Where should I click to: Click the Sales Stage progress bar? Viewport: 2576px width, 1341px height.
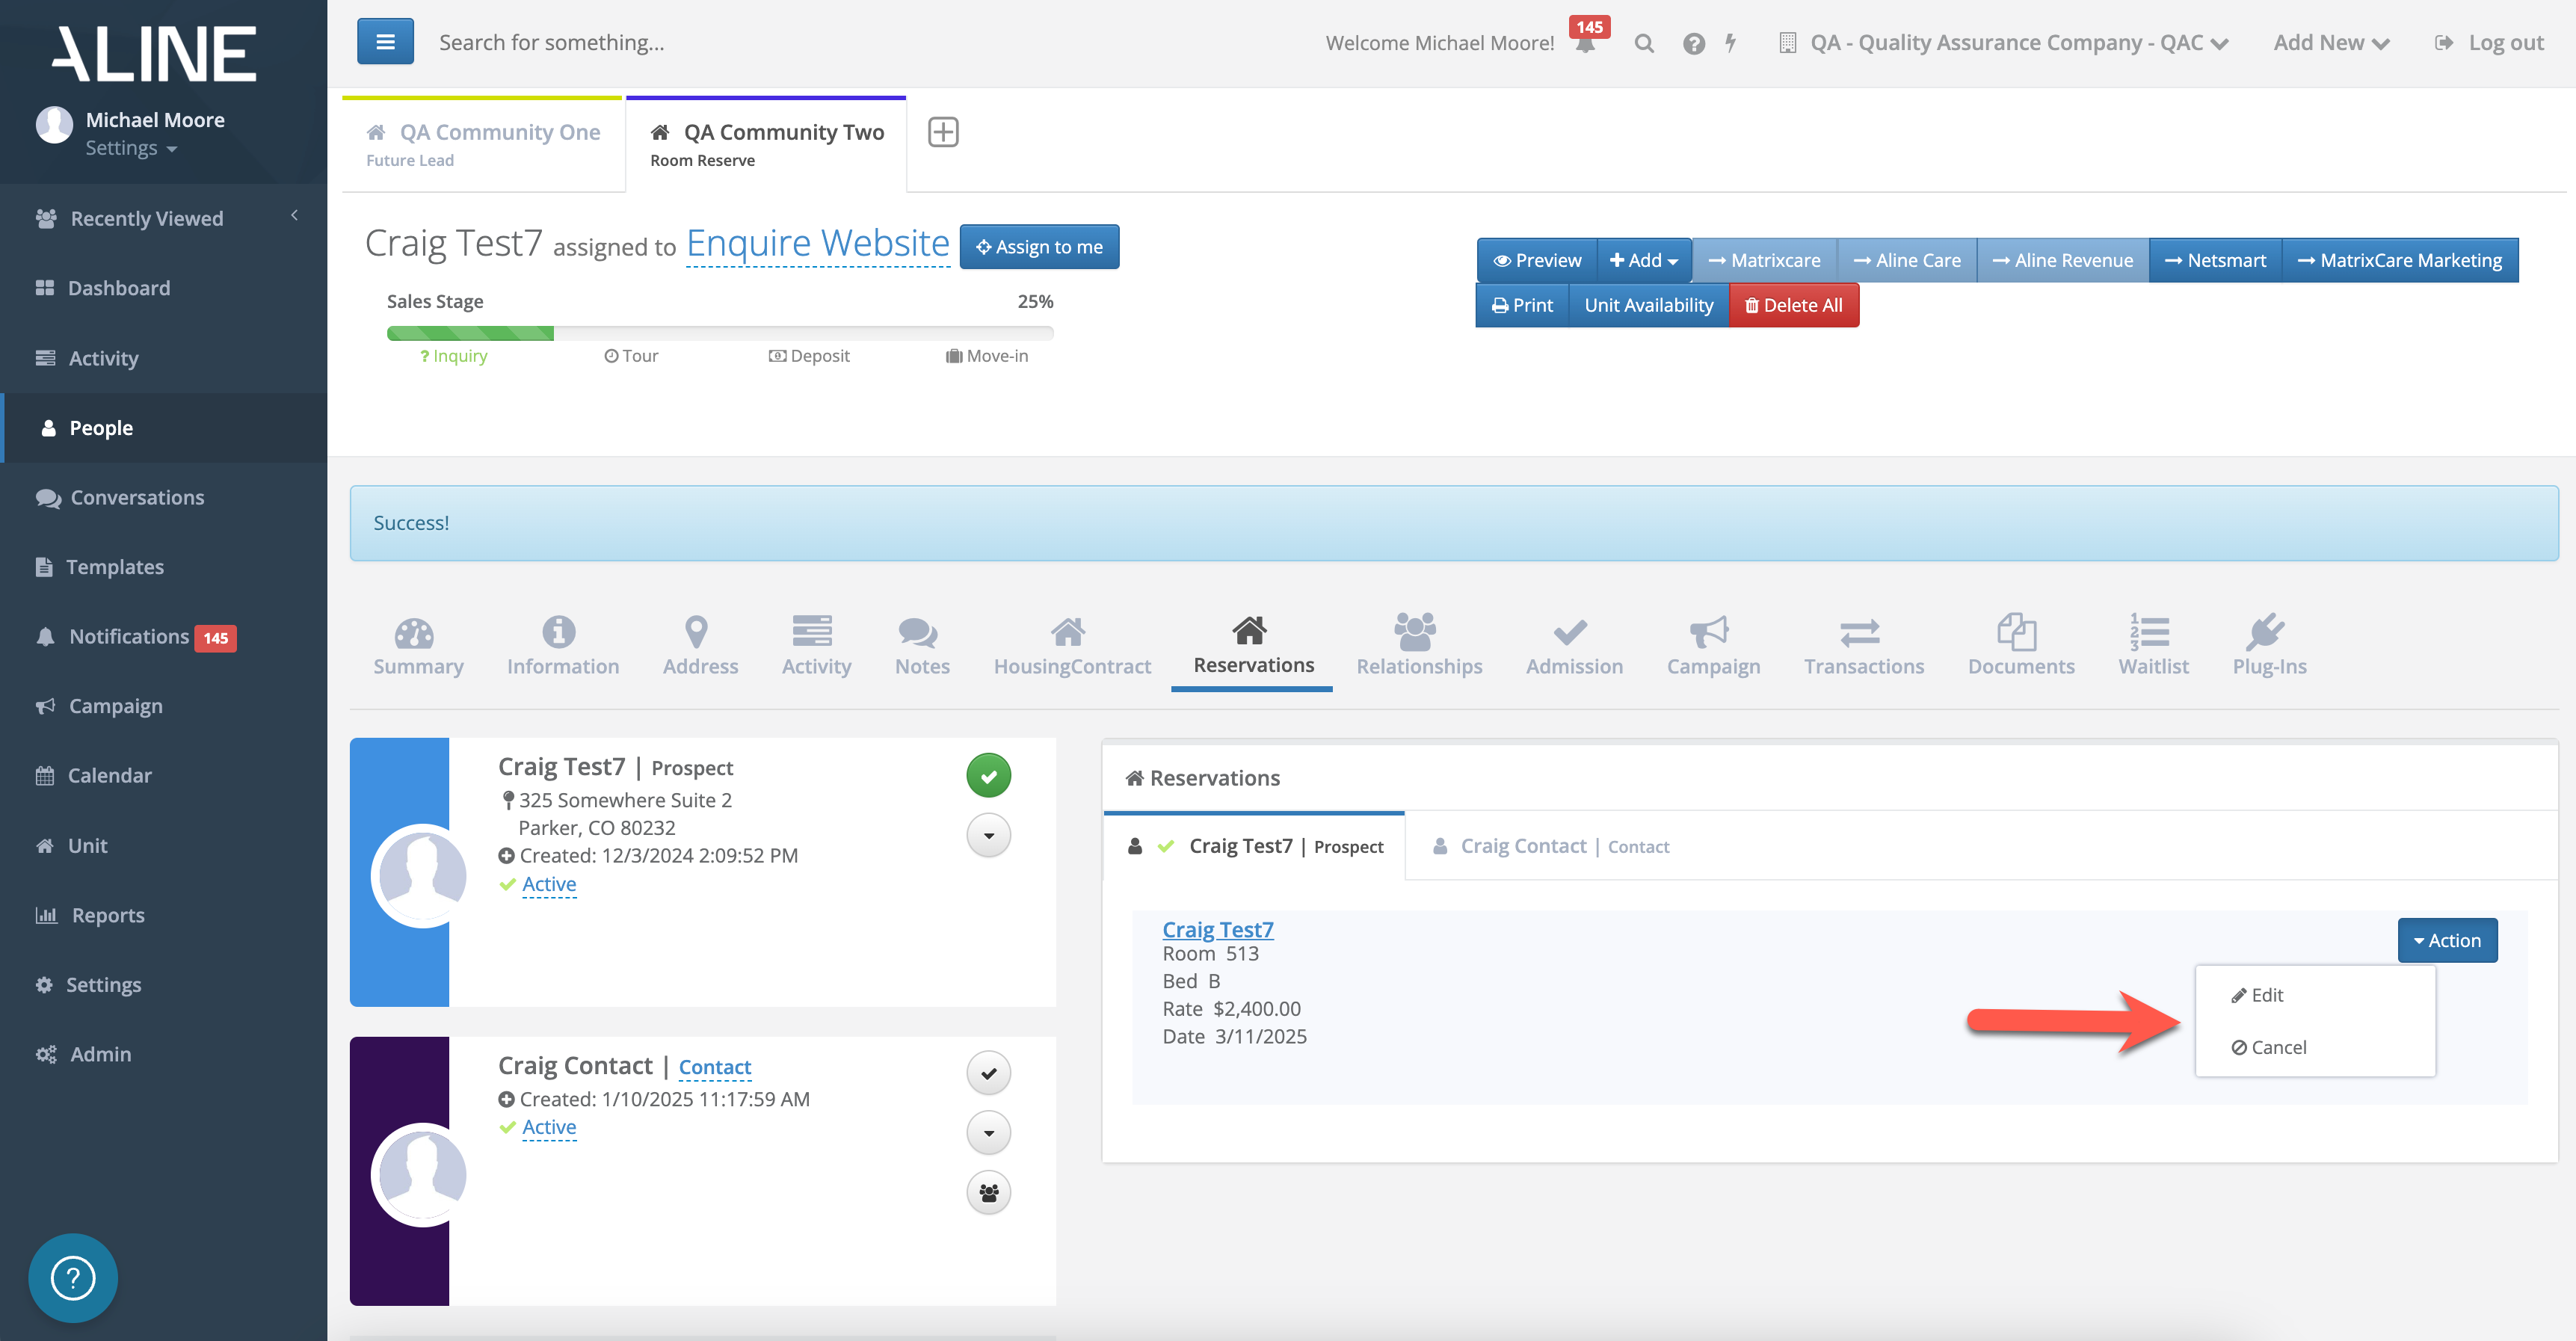point(719,333)
